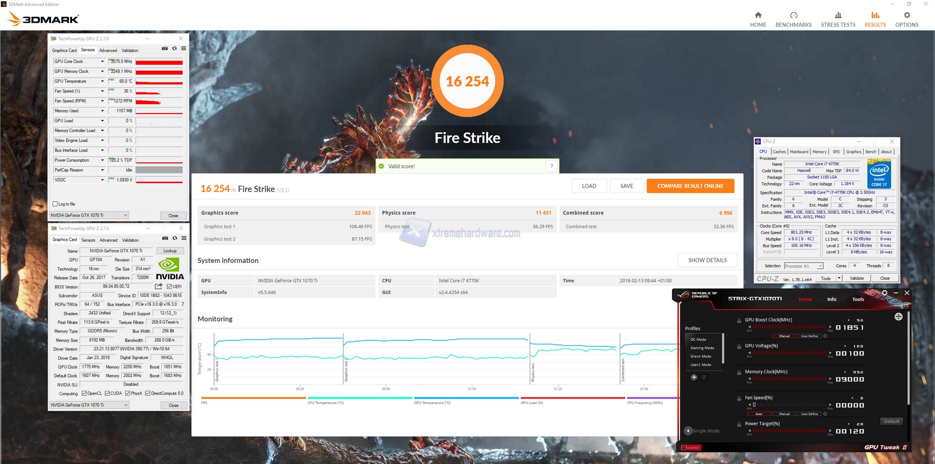
Task: Go to 3DMark Options gear
Action: point(906,19)
